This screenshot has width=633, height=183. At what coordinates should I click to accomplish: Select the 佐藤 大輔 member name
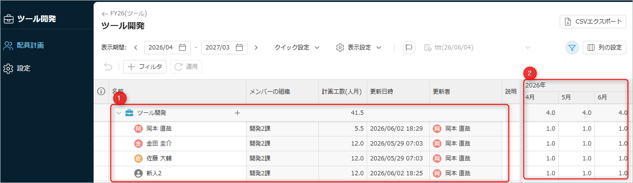point(159,158)
